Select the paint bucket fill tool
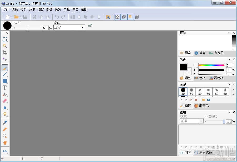Viewport: 237px width, 162px height. point(5,94)
